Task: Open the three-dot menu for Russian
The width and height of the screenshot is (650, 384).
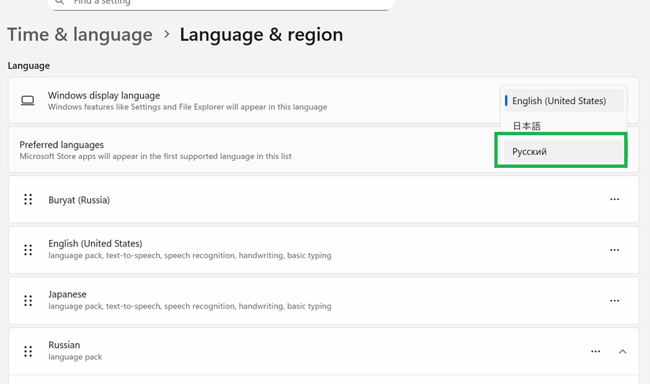Action: tap(596, 351)
